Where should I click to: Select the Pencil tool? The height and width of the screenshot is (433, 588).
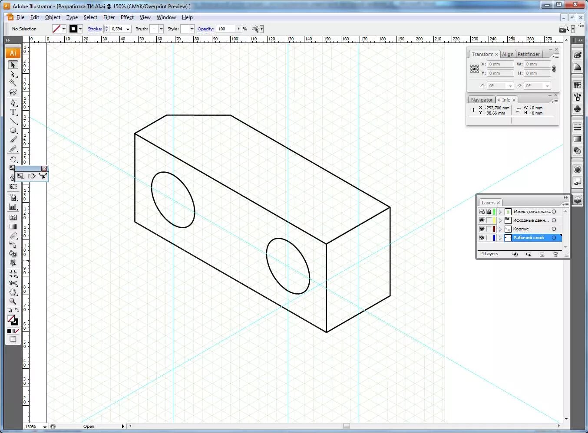pyautogui.click(x=13, y=149)
